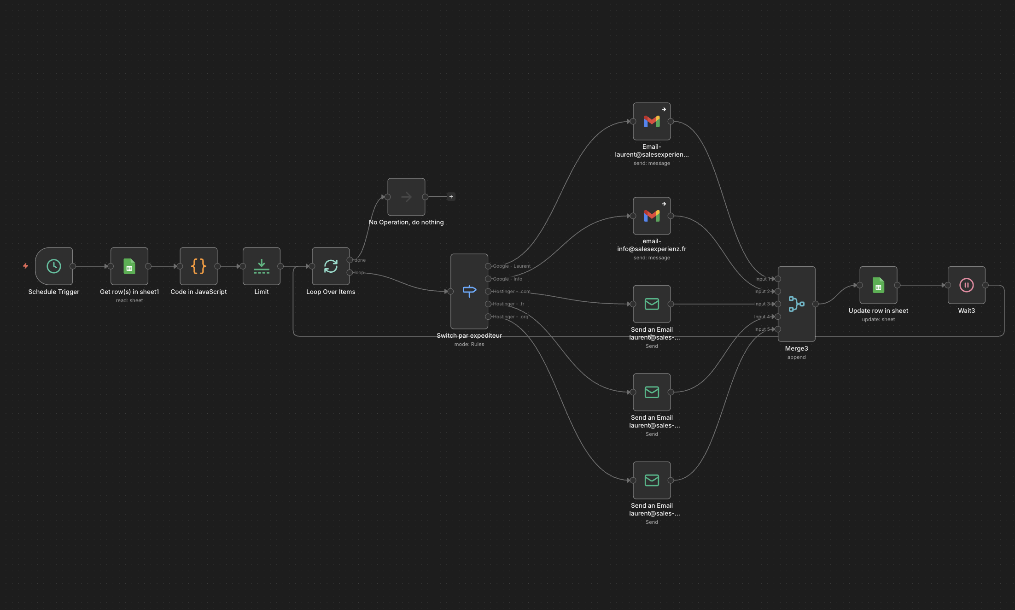Click the Gmail node email-info@salesexperienz.fr
This screenshot has width=1015, height=610.
pos(652,216)
